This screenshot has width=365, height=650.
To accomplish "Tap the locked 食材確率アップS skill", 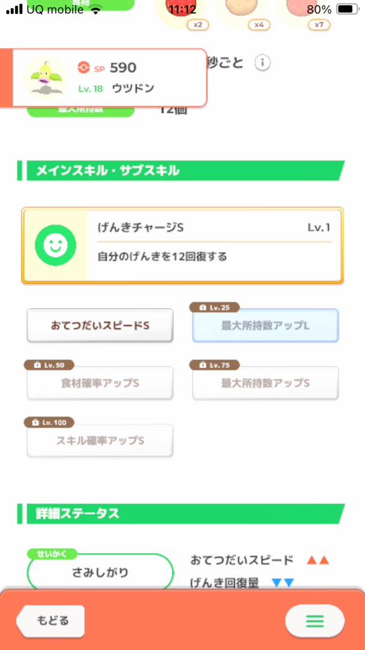I will tap(100, 383).
